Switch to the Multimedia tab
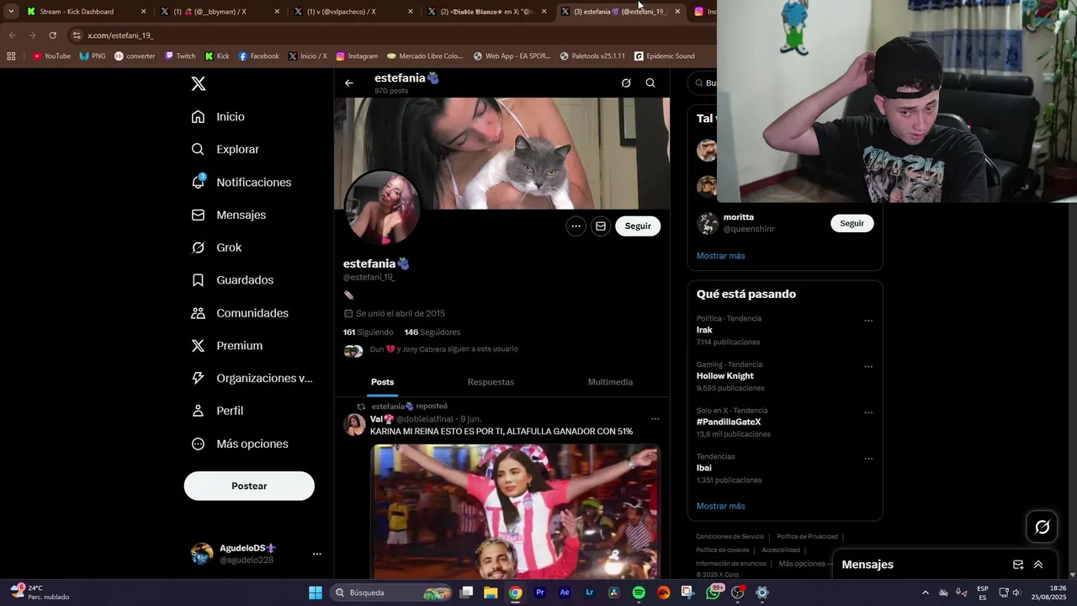The height and width of the screenshot is (606, 1077). (x=610, y=382)
